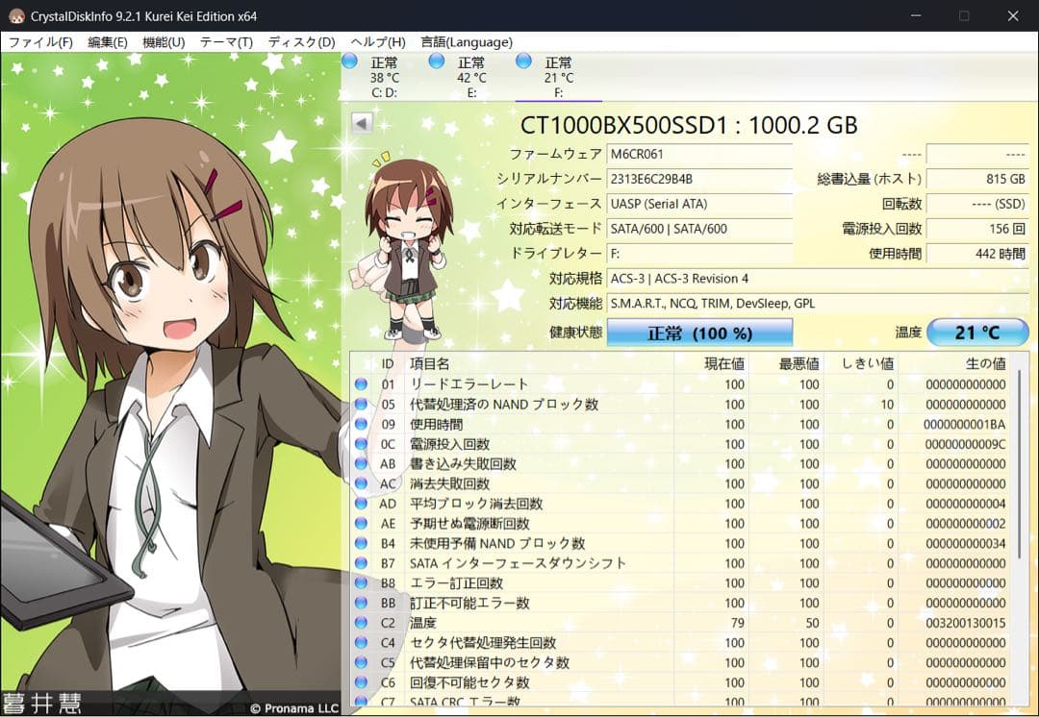Viewport: 1039px width, 717px height.
Task: Click the blue status orb for F: drive
Action: click(x=523, y=62)
